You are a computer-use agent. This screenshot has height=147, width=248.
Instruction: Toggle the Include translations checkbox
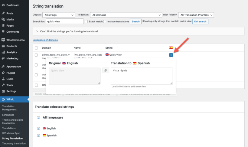tap(105, 21)
